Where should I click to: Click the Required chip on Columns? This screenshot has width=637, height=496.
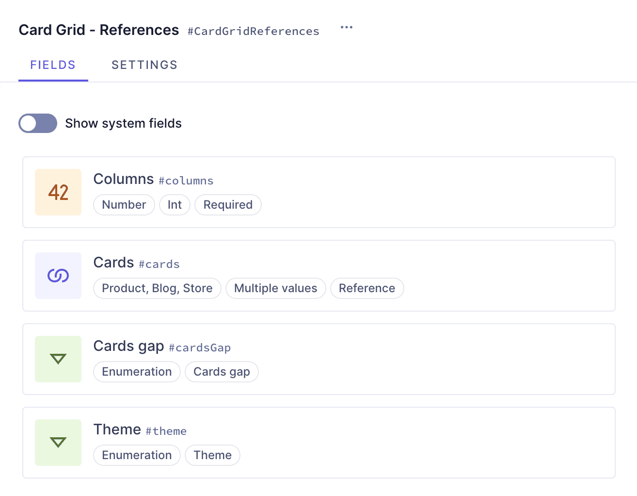[x=228, y=205]
